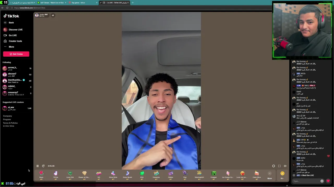
Task: Open the More menu in sidebar
Action: (x=9, y=47)
